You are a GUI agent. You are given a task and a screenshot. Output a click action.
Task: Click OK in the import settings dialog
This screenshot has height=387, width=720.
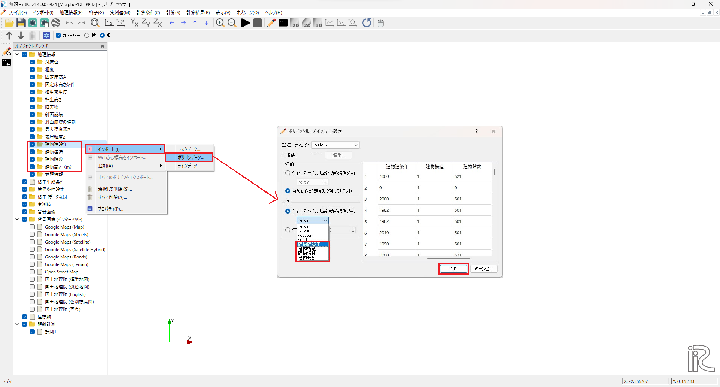(x=453, y=269)
